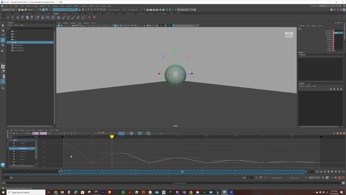Click the MEL command line input field
This screenshot has width=346, height=195.
click(89, 183)
